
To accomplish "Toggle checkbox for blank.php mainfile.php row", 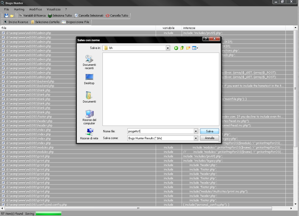I will pyautogui.click(x=3, y=99).
